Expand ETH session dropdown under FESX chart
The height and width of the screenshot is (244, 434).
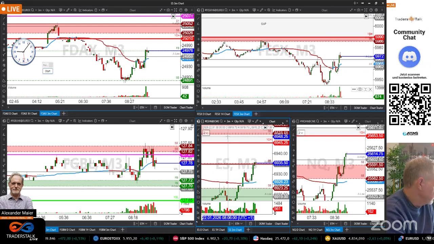click(x=334, y=108)
